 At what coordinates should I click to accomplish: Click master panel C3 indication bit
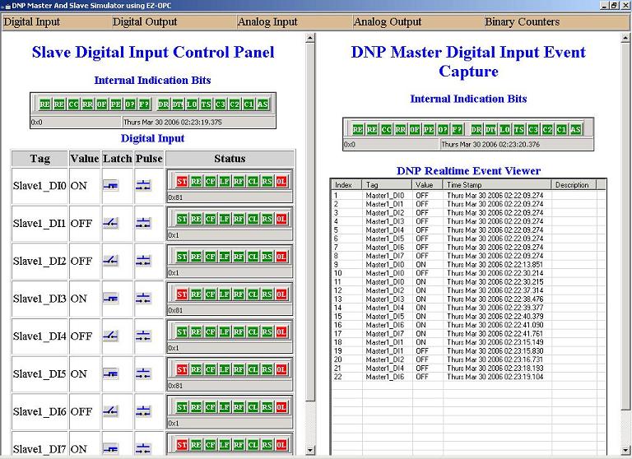coord(533,129)
